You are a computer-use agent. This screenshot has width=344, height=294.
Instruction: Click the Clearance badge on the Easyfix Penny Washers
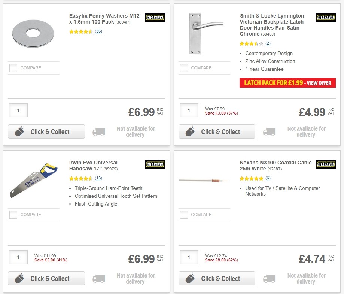coord(155,17)
